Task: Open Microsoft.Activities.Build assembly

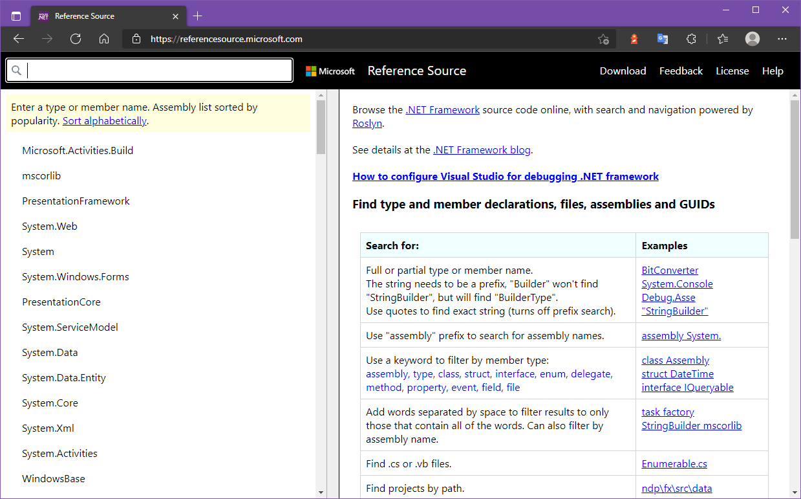Action: point(78,151)
